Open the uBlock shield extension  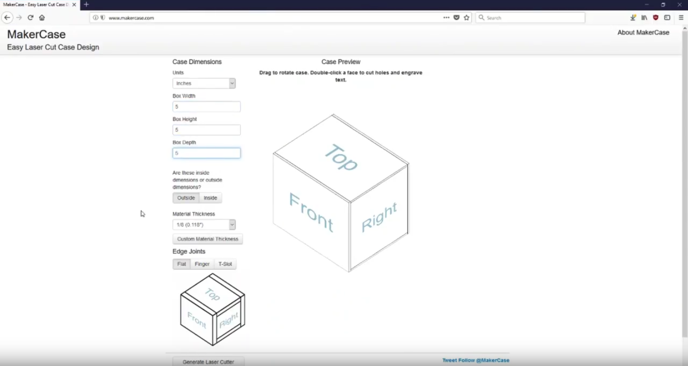(655, 17)
